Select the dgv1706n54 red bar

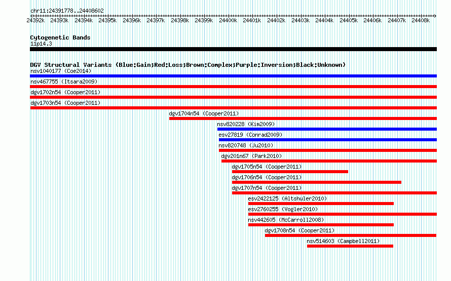(x=317, y=182)
